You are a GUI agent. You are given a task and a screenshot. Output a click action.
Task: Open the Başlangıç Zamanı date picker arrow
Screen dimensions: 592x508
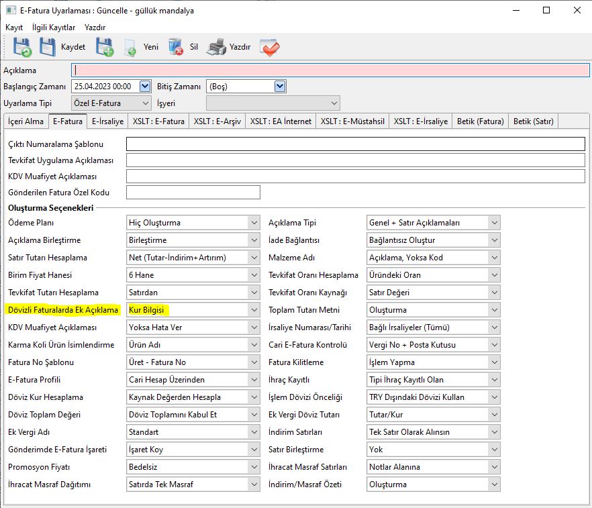(145, 86)
